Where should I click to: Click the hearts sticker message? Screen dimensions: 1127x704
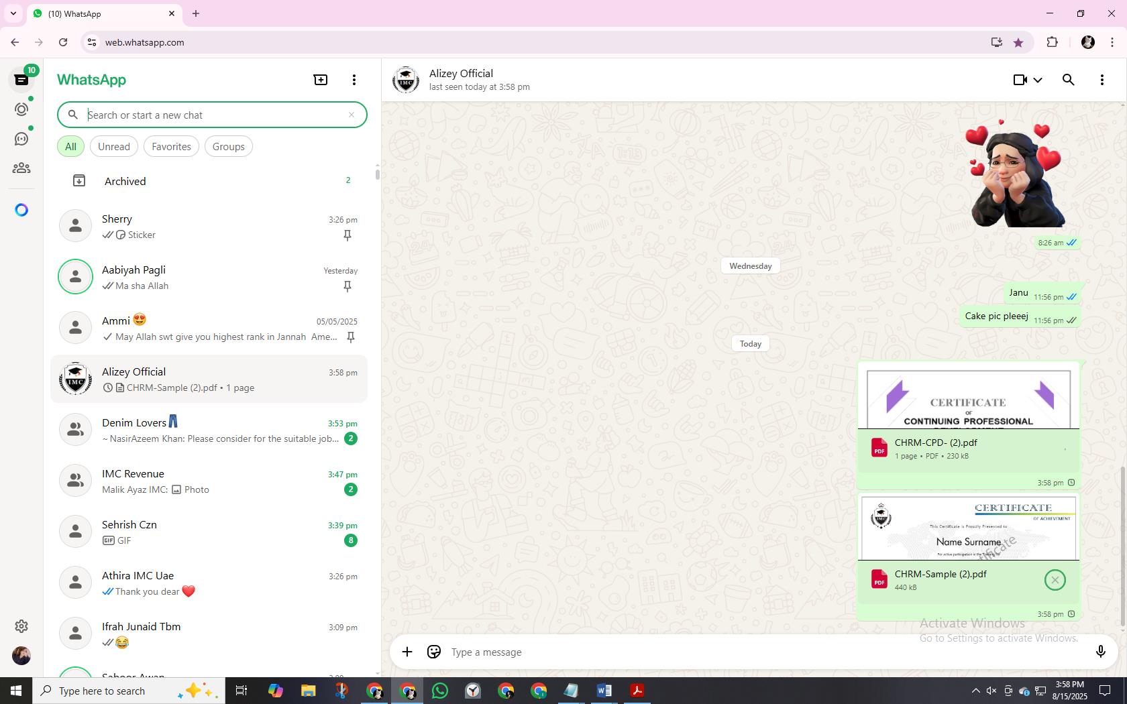coord(1016,174)
